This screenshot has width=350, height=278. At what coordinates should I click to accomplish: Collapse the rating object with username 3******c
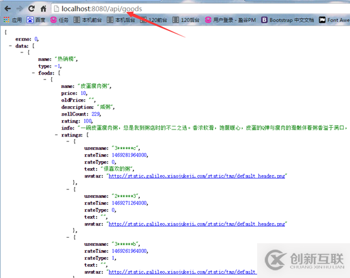[68, 142]
